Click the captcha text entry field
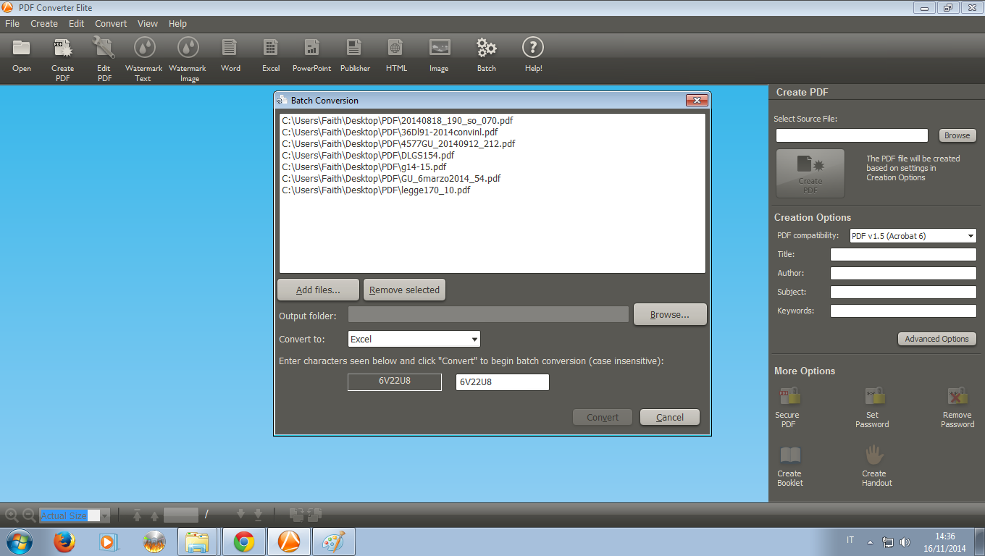The image size is (985, 556). tap(502, 382)
